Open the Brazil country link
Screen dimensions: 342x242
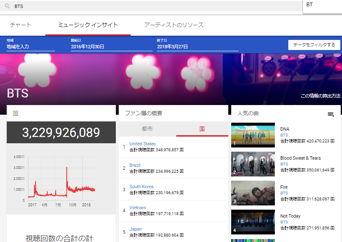coord(135,165)
